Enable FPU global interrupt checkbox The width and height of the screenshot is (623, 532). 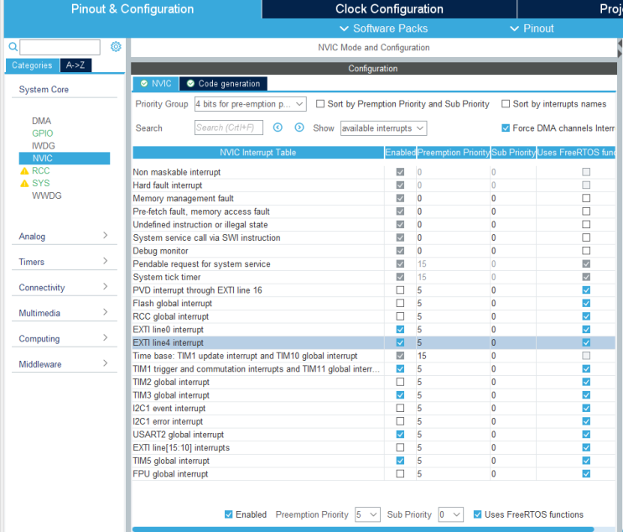[400, 474]
